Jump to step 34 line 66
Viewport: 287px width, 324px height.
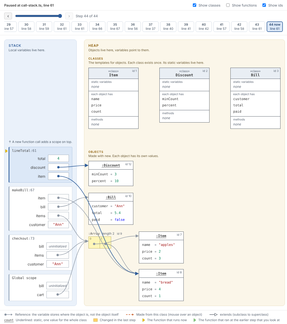point(97,27)
